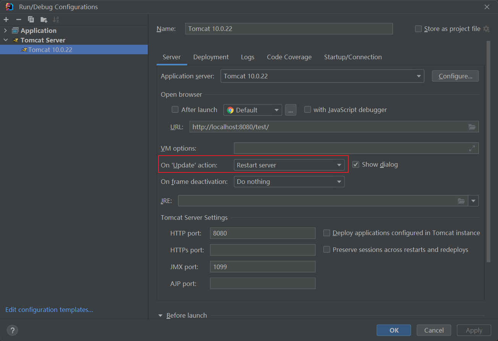This screenshot has width=498, height=341.
Task: Click the Chrome icon in browser selector
Action: coord(230,110)
